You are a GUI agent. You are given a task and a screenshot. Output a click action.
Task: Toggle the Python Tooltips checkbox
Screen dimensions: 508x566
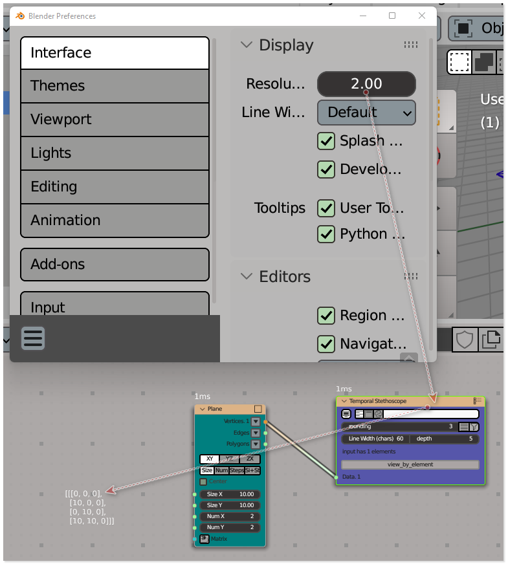[x=326, y=234]
